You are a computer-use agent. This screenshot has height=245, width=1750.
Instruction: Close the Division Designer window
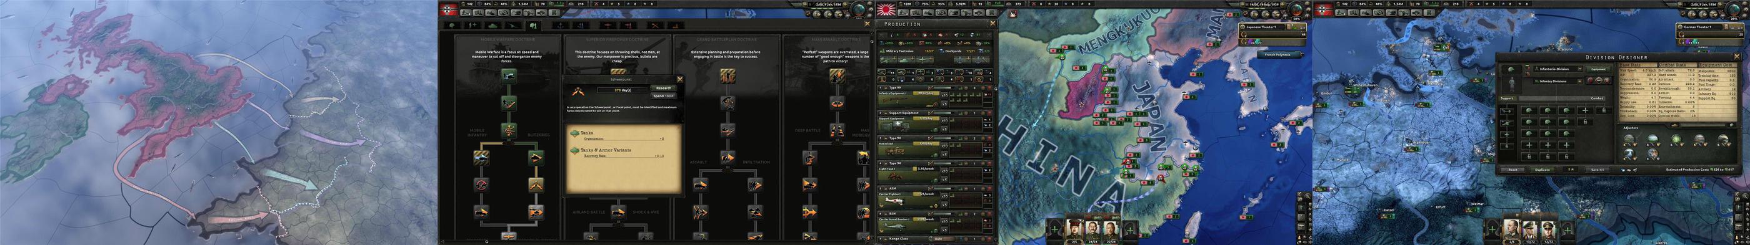(x=1737, y=57)
